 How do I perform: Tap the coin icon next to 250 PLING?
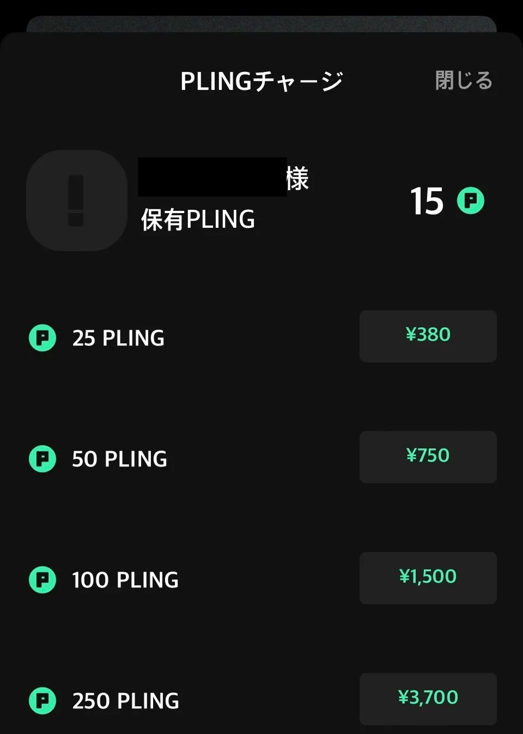coord(42,701)
